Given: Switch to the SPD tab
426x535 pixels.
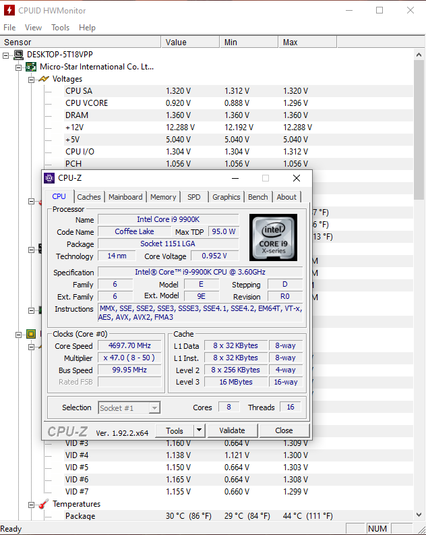Looking at the screenshot, I should point(194,197).
